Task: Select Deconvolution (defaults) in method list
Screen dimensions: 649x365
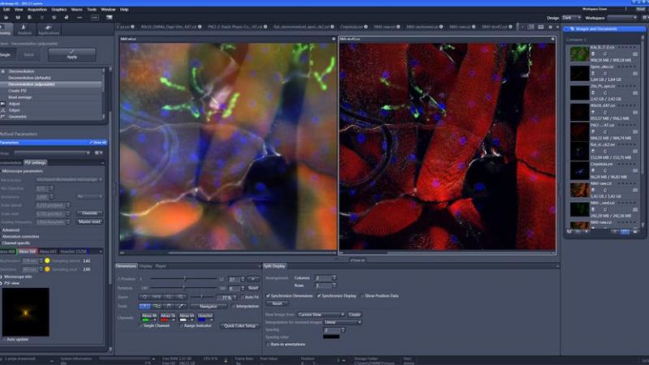Action: tap(29, 77)
